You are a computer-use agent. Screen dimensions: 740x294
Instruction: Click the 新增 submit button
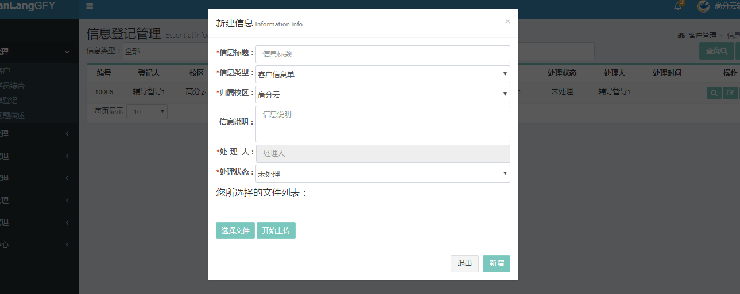point(497,264)
